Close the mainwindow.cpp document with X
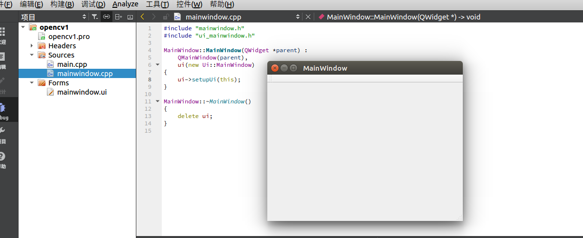Image resolution: width=583 pixels, height=238 pixels. [x=308, y=17]
